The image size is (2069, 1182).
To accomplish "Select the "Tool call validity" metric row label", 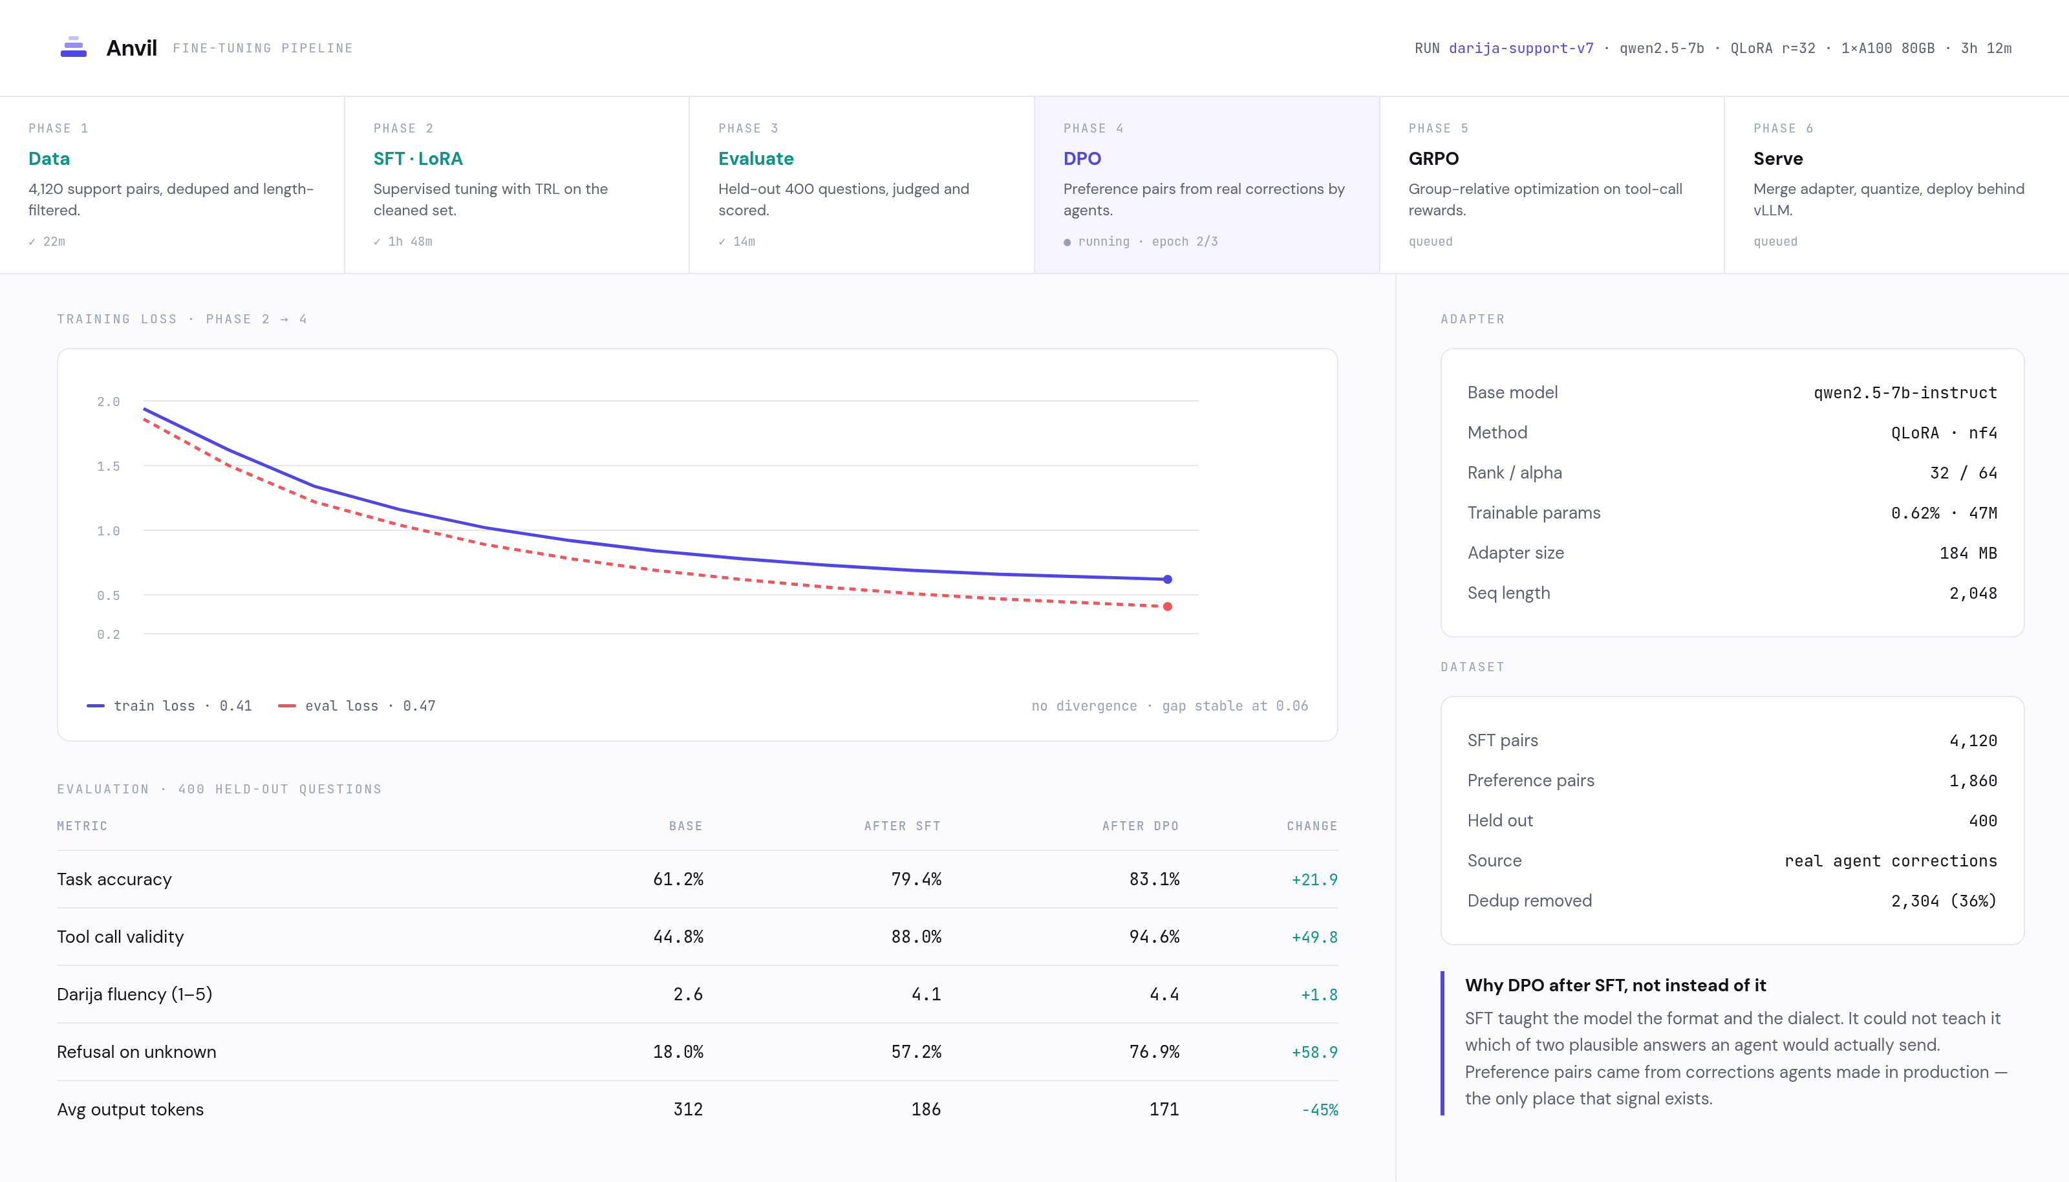I will [x=120, y=937].
